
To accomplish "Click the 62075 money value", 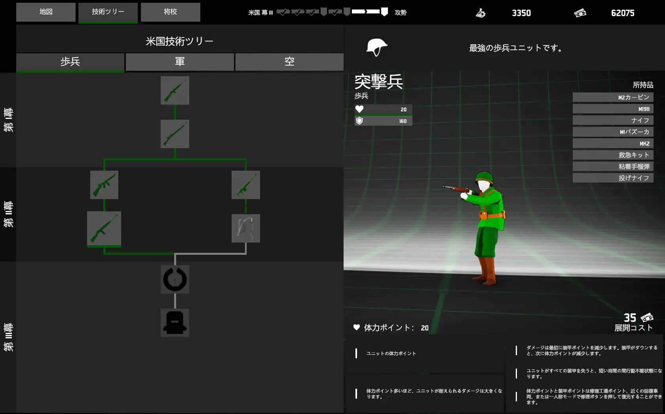I will click(623, 13).
